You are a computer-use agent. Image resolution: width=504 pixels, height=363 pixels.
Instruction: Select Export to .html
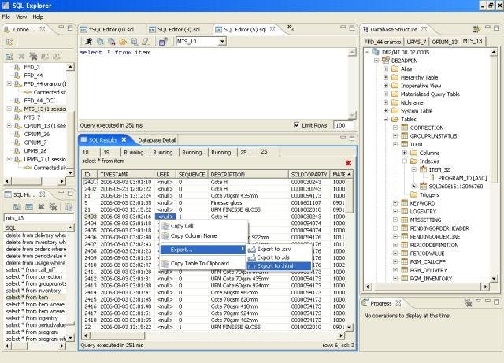[279, 266]
